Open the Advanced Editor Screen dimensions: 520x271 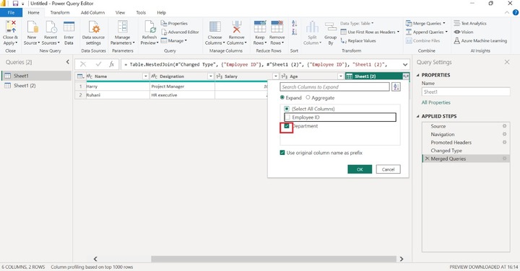pyautogui.click(x=180, y=32)
